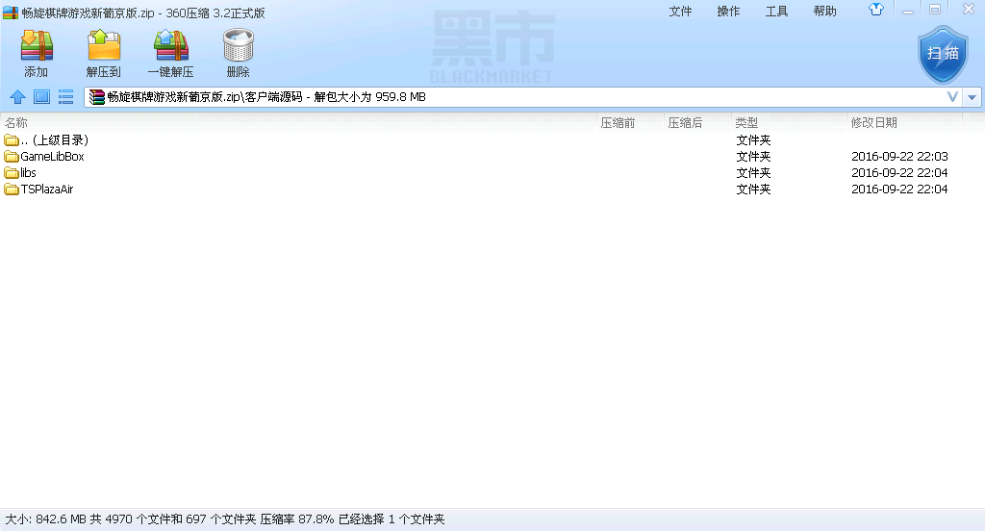Click the blue 扫描 scan shield
Image resolution: width=985 pixels, height=531 pixels.
(x=943, y=55)
